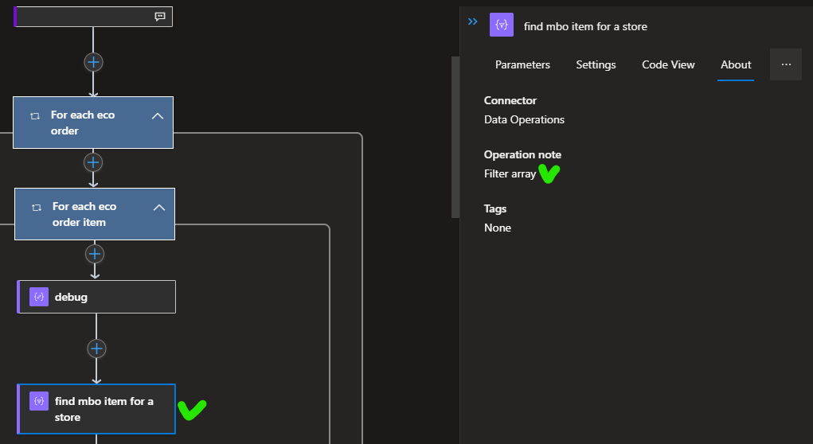
Task: Click loop icon on For each eco order
Action: pos(35,116)
